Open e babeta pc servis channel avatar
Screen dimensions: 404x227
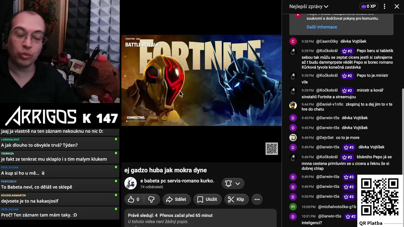click(x=130, y=183)
